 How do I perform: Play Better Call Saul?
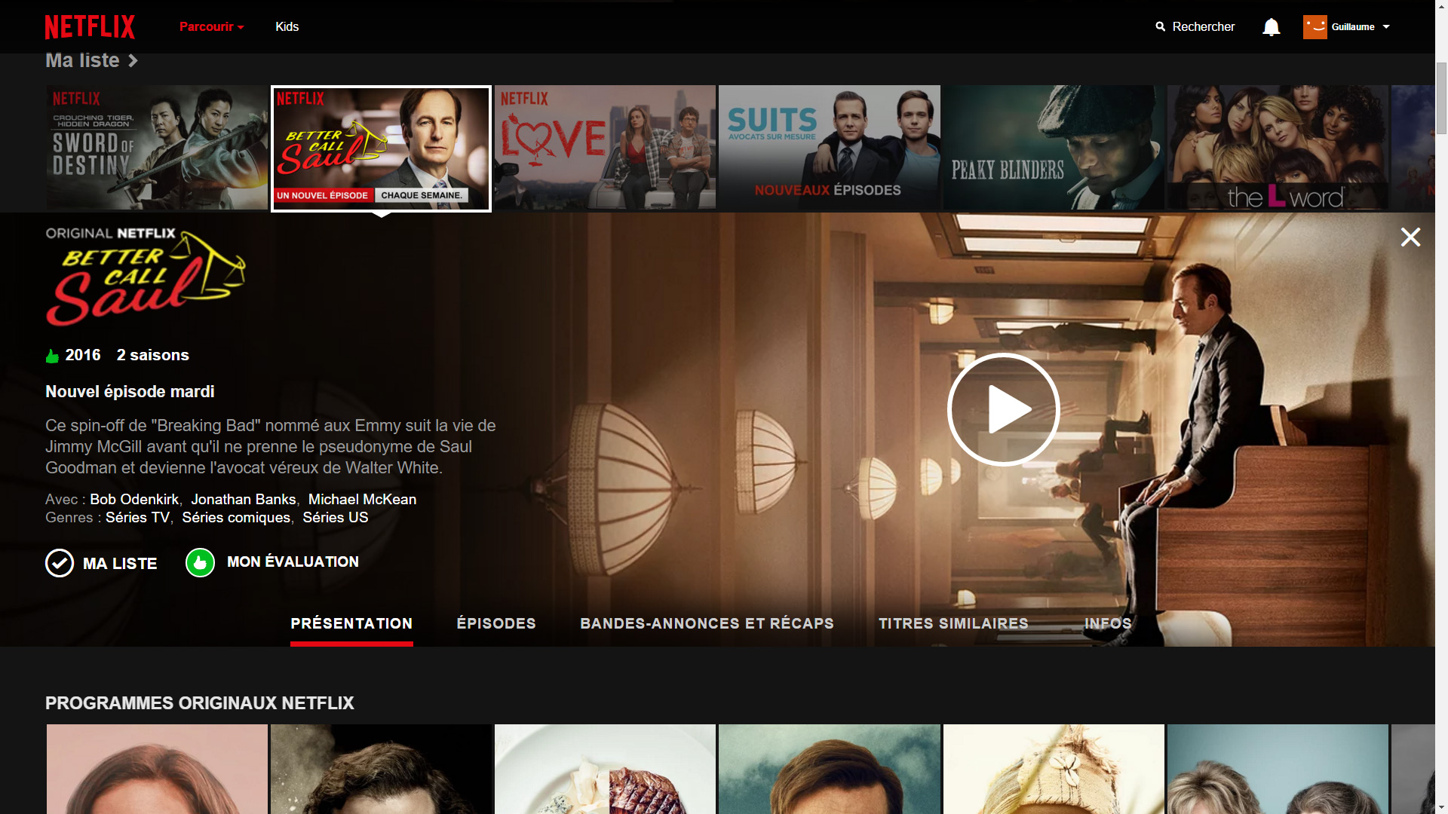tap(1004, 410)
